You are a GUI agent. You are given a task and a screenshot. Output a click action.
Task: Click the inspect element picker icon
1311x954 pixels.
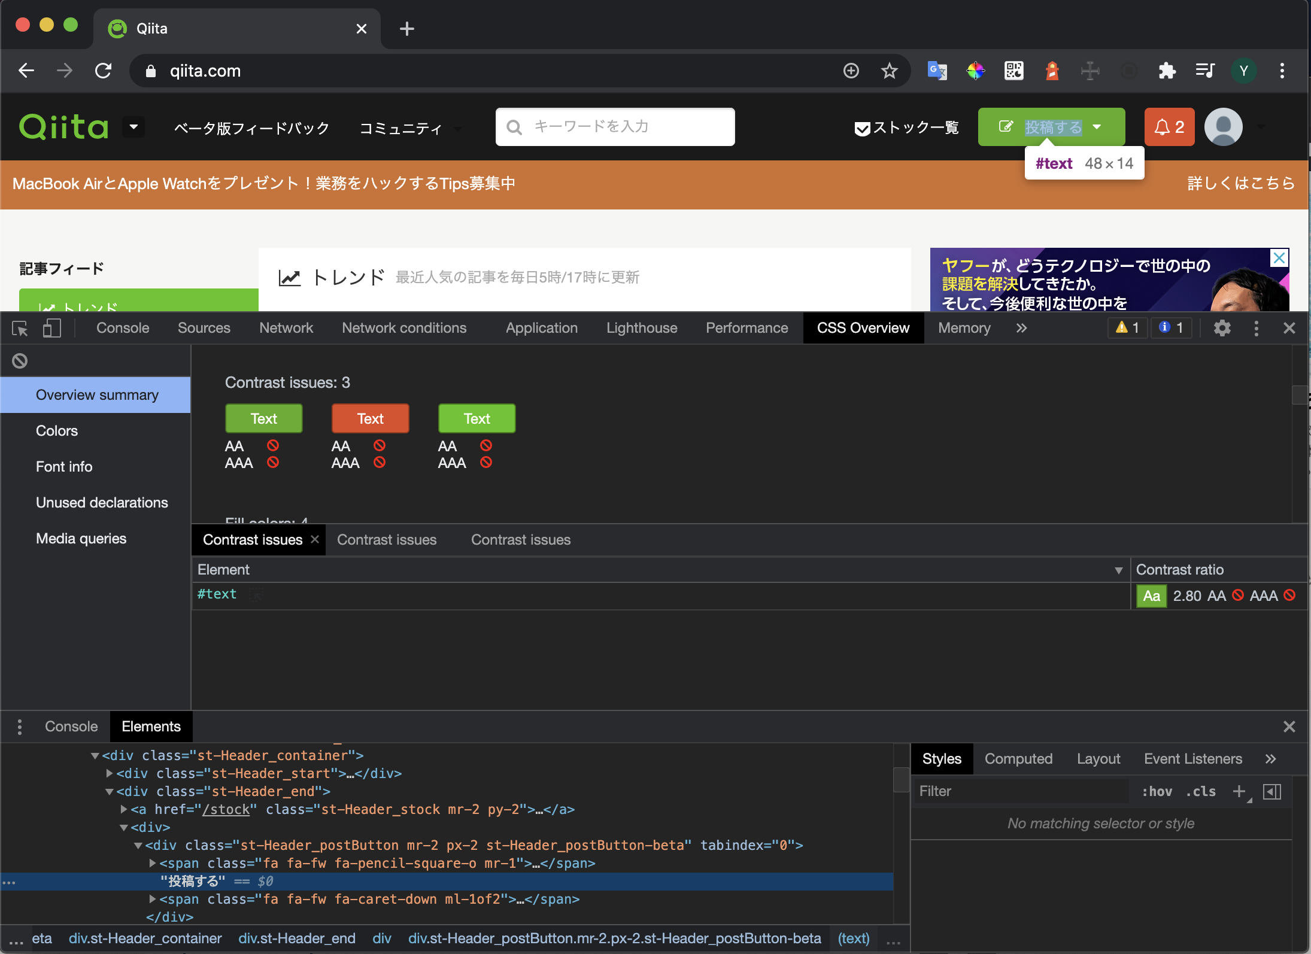20,328
